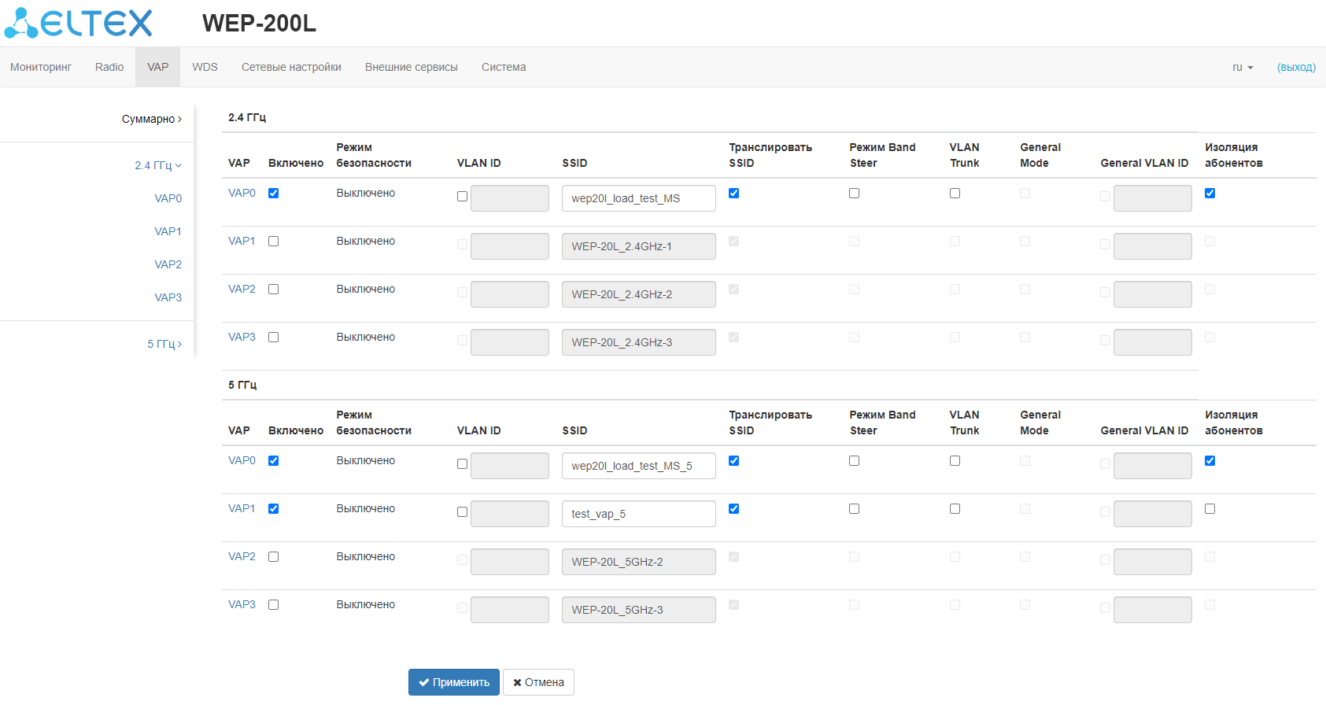This screenshot has width=1326, height=705.
Task: Expand the 5 ГГц sidebar section
Action: (164, 344)
